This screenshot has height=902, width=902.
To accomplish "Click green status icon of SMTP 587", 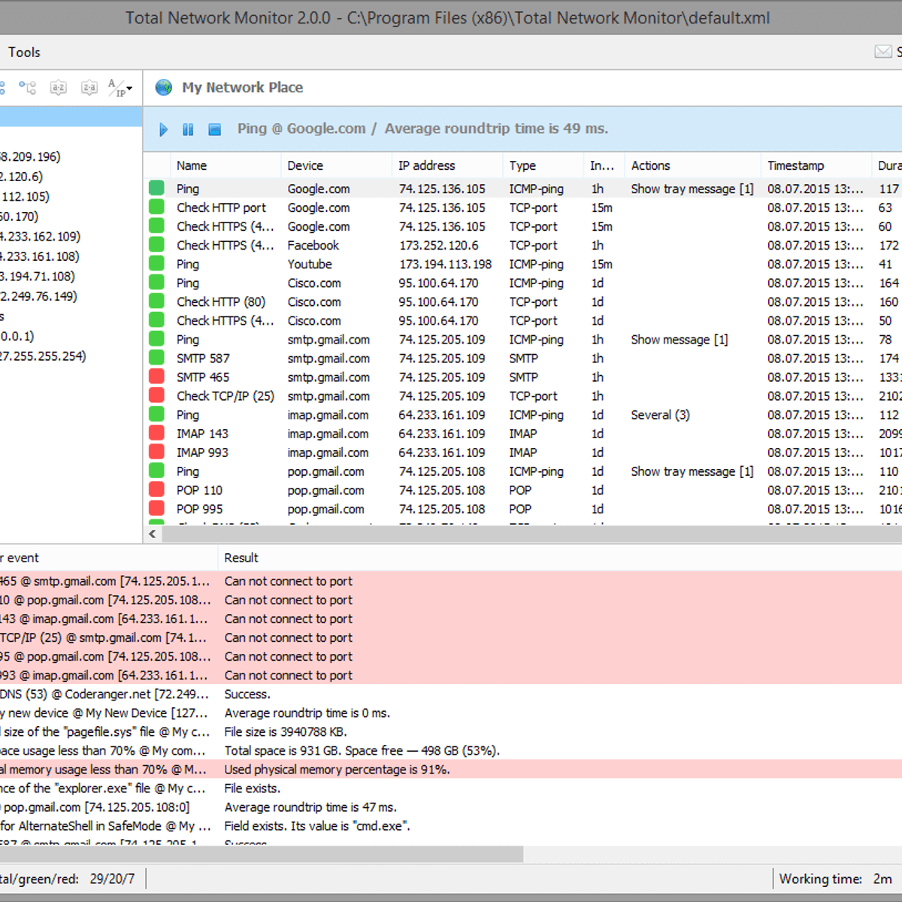I will pos(156,357).
